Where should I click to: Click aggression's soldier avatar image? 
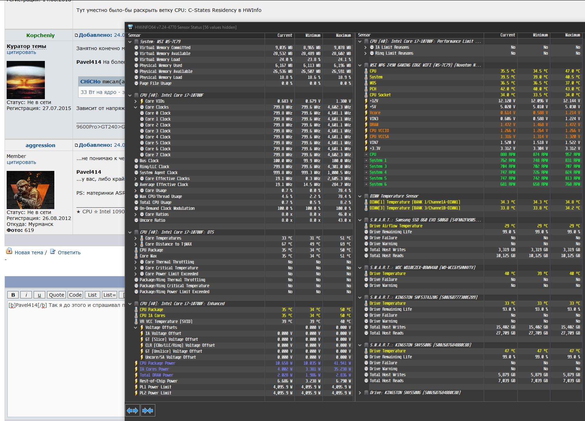pyautogui.click(x=30, y=190)
